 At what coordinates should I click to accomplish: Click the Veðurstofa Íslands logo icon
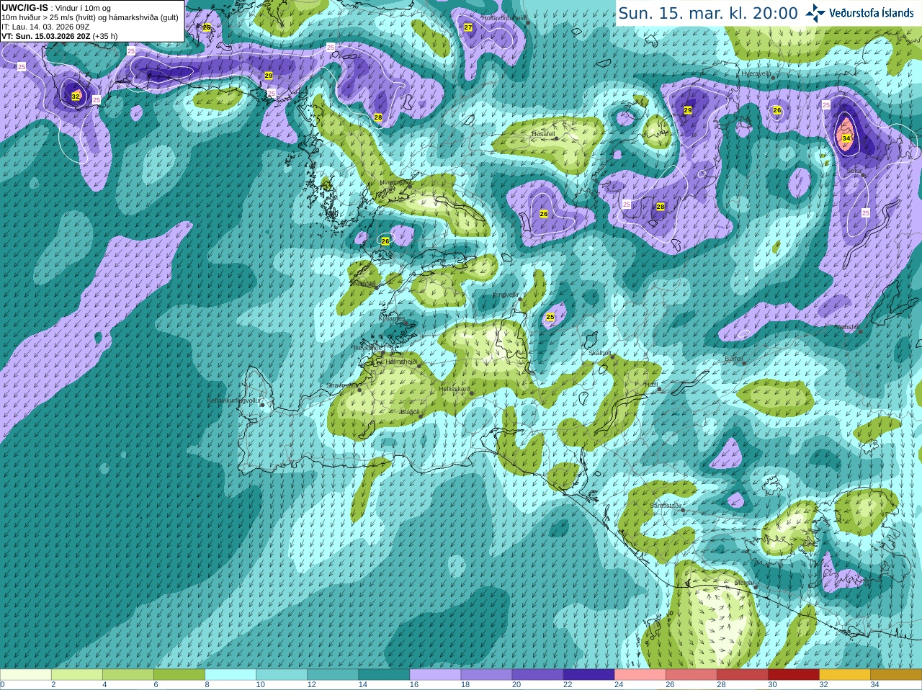click(815, 13)
